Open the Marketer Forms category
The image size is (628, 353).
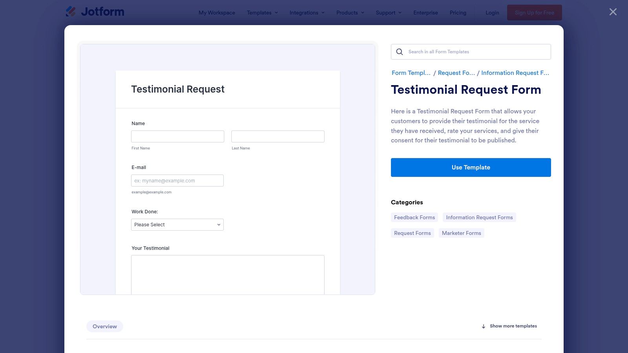click(x=461, y=233)
